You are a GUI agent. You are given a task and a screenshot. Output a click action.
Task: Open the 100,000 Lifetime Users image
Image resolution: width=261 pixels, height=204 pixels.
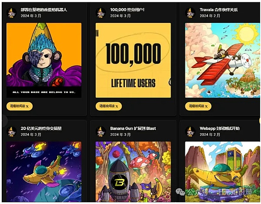click(133, 60)
